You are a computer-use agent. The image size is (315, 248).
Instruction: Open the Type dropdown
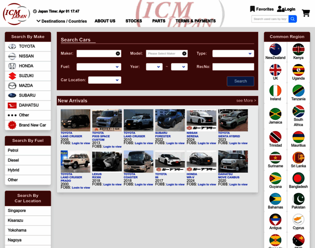233,53
